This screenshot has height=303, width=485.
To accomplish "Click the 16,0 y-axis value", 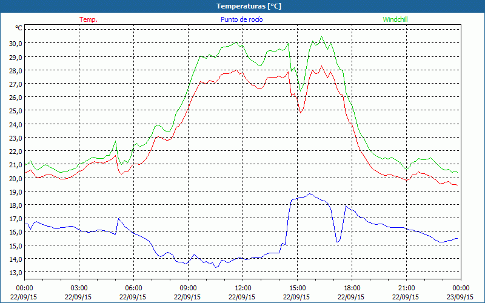I will 16,232.
